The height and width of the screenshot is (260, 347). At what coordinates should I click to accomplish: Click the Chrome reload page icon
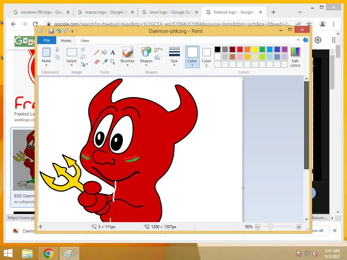[35, 24]
